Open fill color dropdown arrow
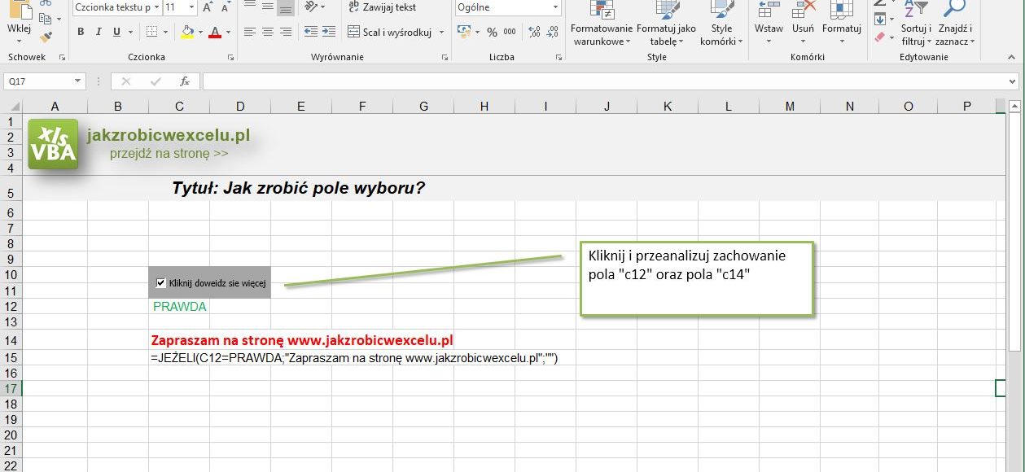The width and height of the screenshot is (1025, 472). click(x=200, y=32)
